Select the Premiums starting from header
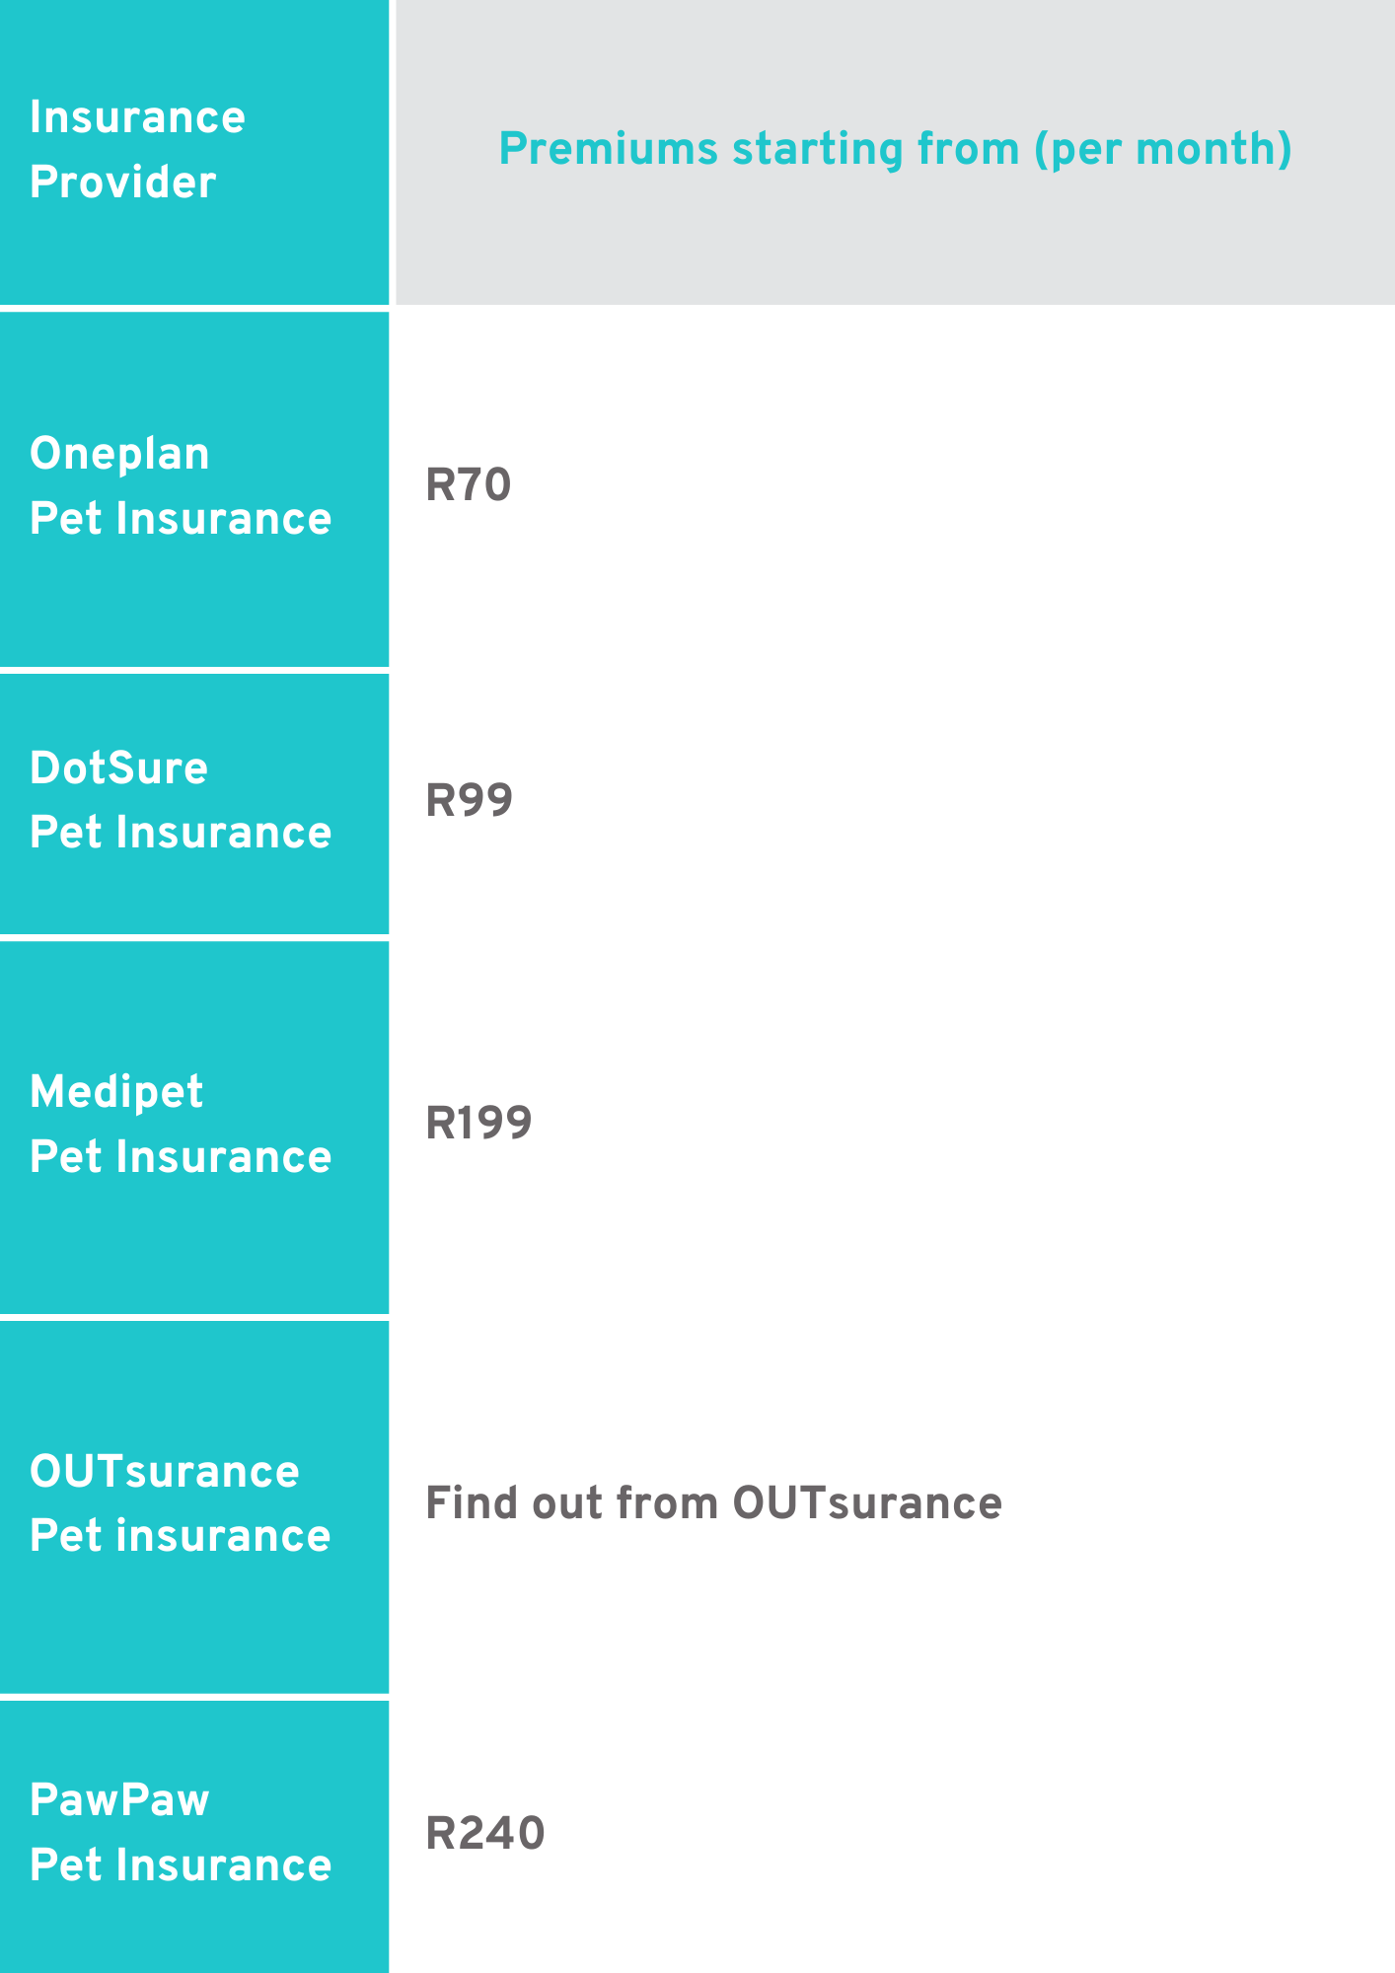 click(895, 150)
